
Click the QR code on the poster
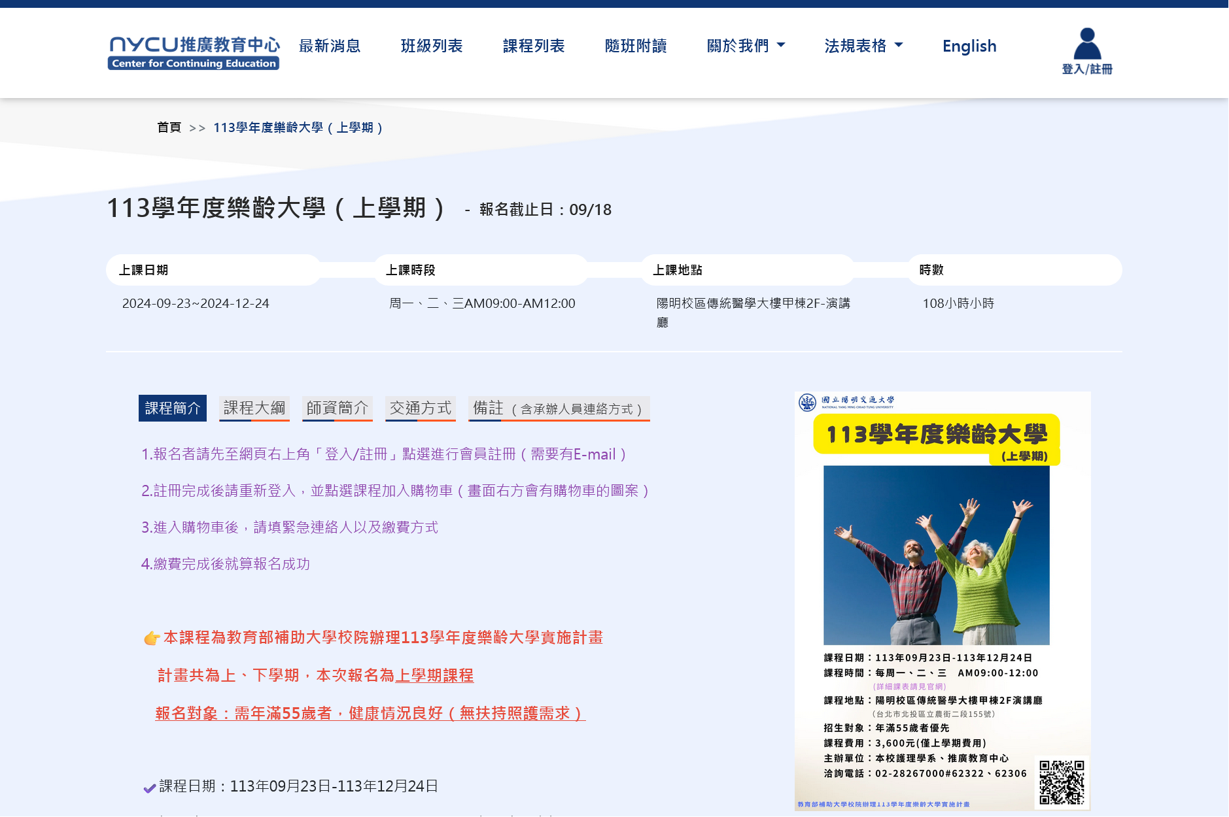click(x=1062, y=782)
